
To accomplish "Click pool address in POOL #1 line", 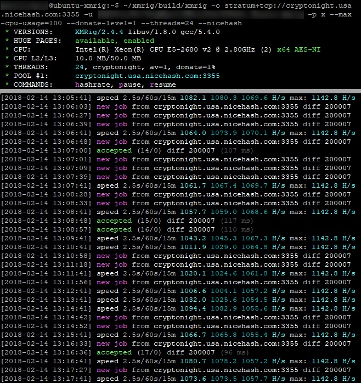I will [x=147, y=76].
